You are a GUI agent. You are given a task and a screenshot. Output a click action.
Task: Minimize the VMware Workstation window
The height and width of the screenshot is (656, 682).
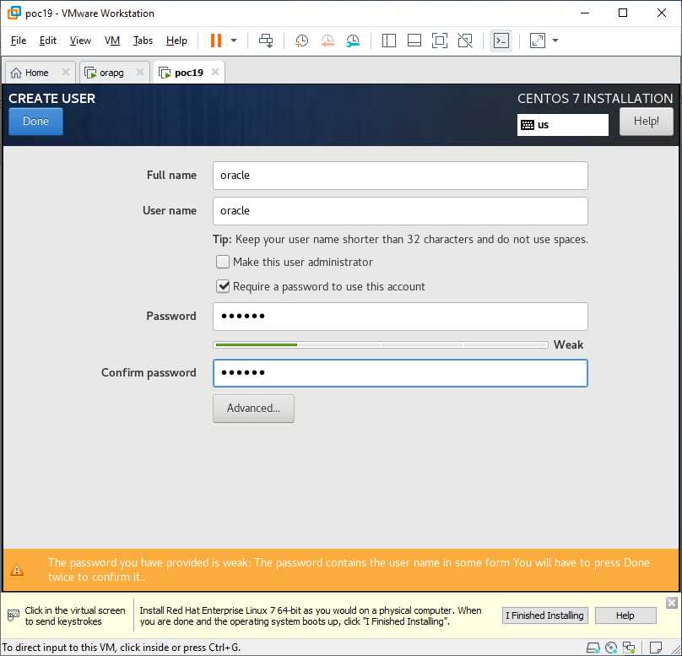pyautogui.click(x=585, y=13)
